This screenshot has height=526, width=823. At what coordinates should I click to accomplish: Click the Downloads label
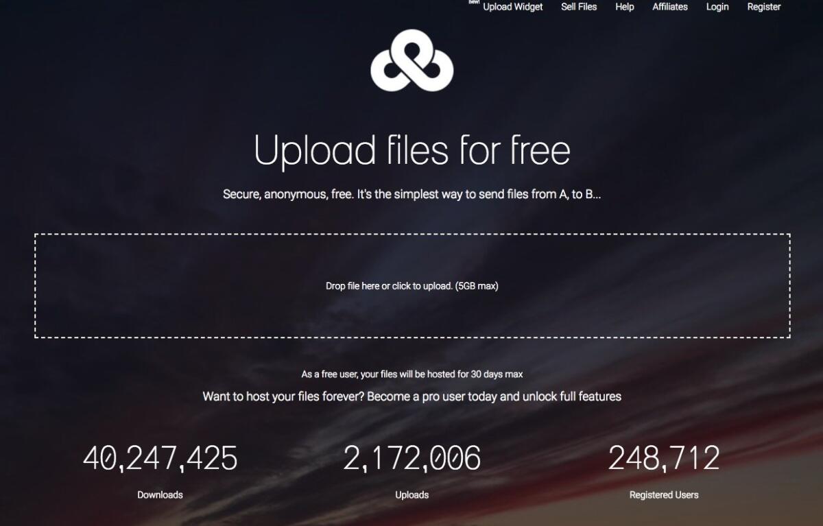click(160, 494)
